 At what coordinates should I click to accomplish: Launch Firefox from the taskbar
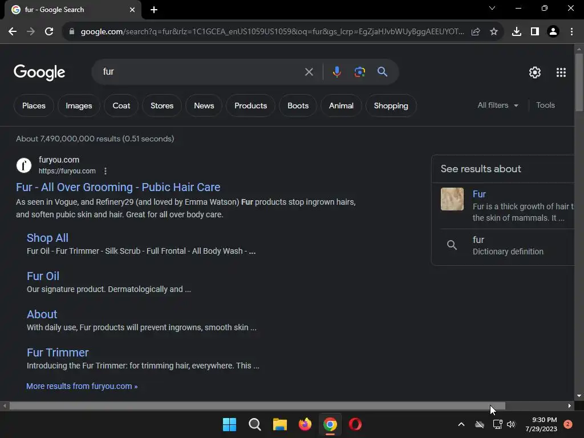point(305,424)
